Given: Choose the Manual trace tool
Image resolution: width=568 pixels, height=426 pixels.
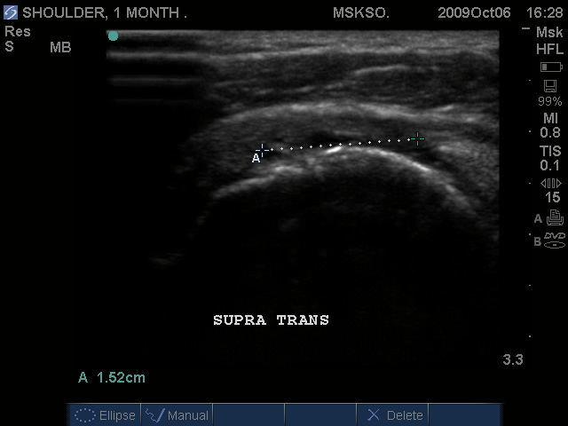Looking at the screenshot, I should (x=177, y=414).
